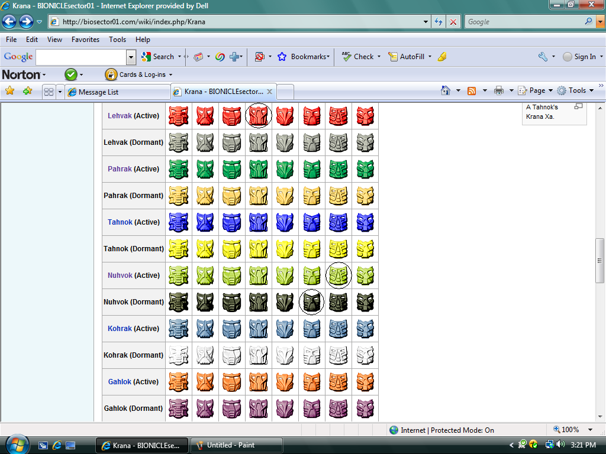The image size is (606, 454).
Task: Follow the Nuhvok link
Action: click(120, 275)
